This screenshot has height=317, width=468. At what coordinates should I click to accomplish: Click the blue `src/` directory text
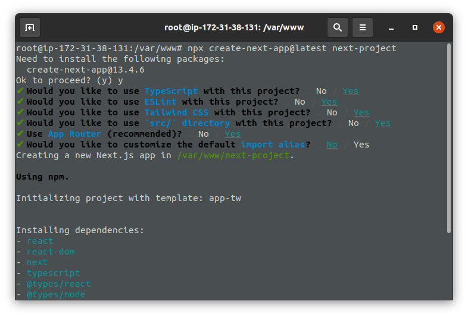click(x=187, y=123)
